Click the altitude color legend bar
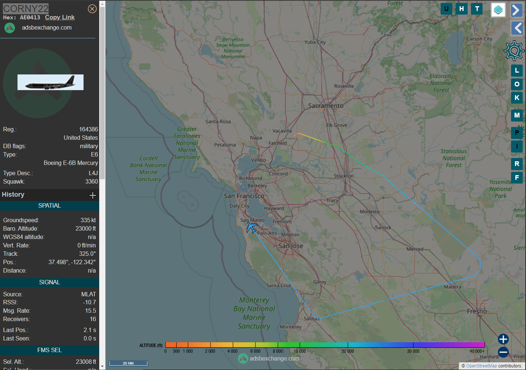The image size is (526, 370). pyautogui.click(x=325, y=345)
